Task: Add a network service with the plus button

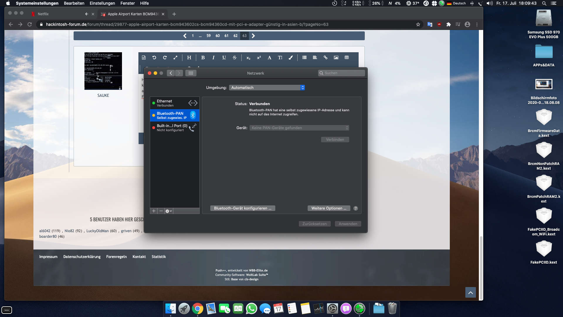Action: [154, 211]
